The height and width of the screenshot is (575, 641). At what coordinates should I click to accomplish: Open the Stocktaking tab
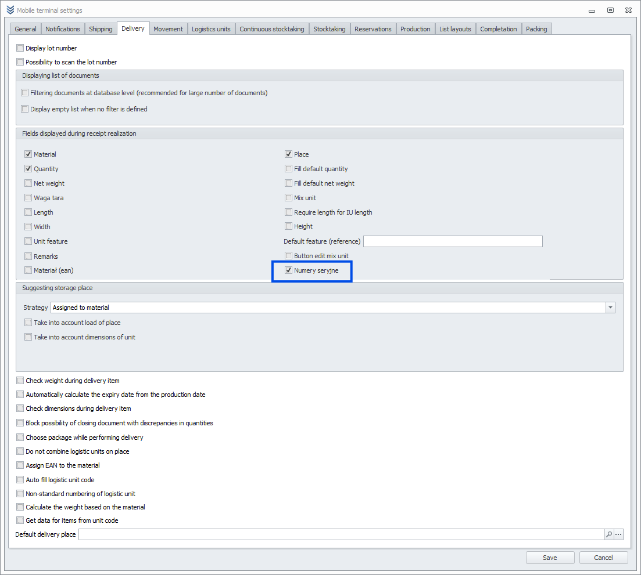tap(329, 29)
